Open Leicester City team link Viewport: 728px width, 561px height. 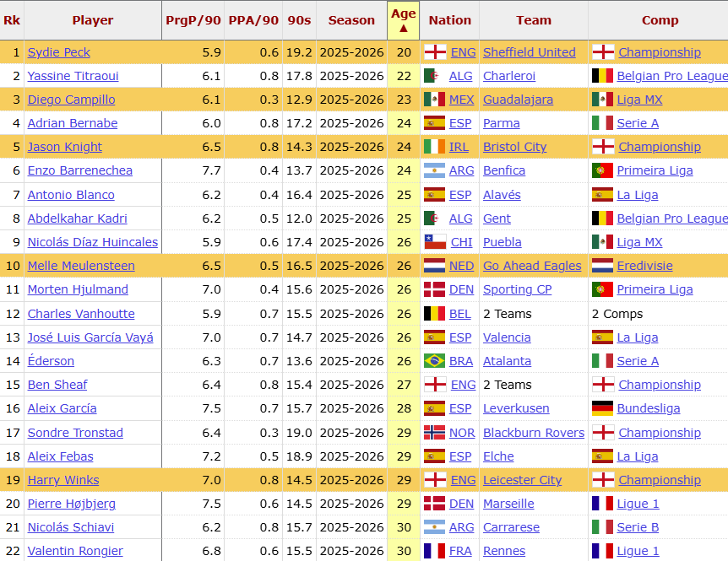click(x=522, y=480)
